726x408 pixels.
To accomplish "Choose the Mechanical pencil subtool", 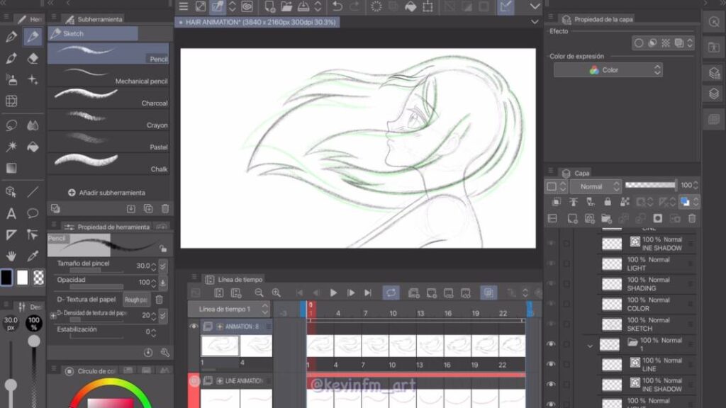I will (x=108, y=76).
